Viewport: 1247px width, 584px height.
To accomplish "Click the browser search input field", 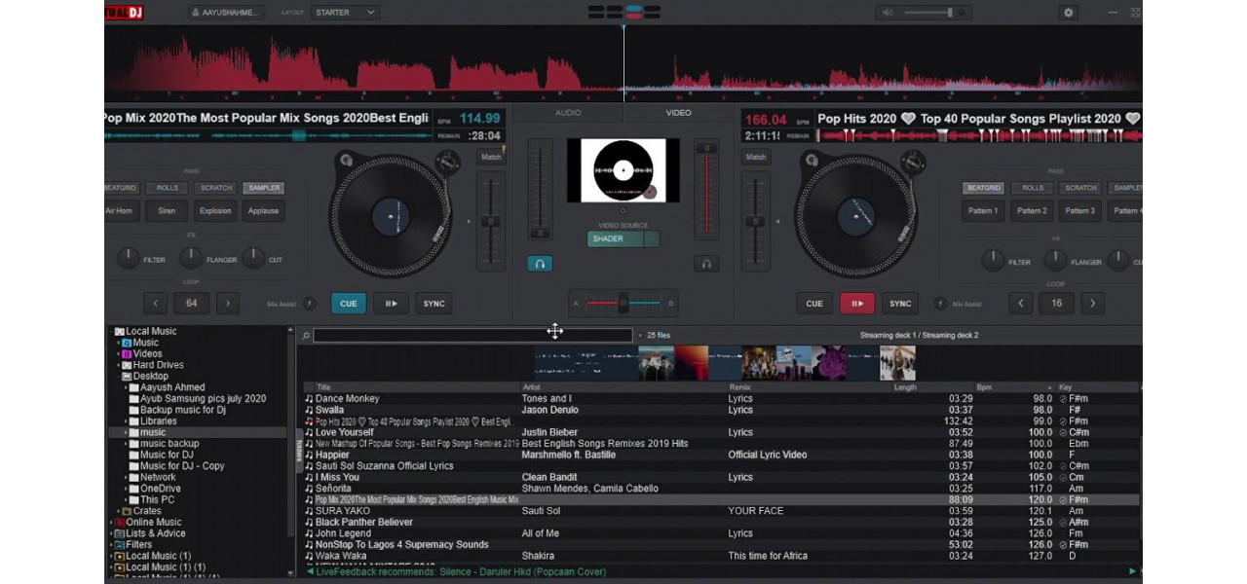I will click(473, 335).
